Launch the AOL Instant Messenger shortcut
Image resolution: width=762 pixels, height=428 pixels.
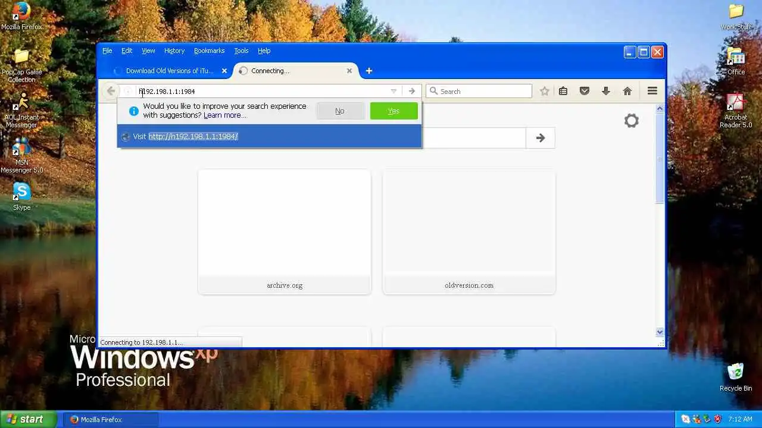[x=21, y=110]
